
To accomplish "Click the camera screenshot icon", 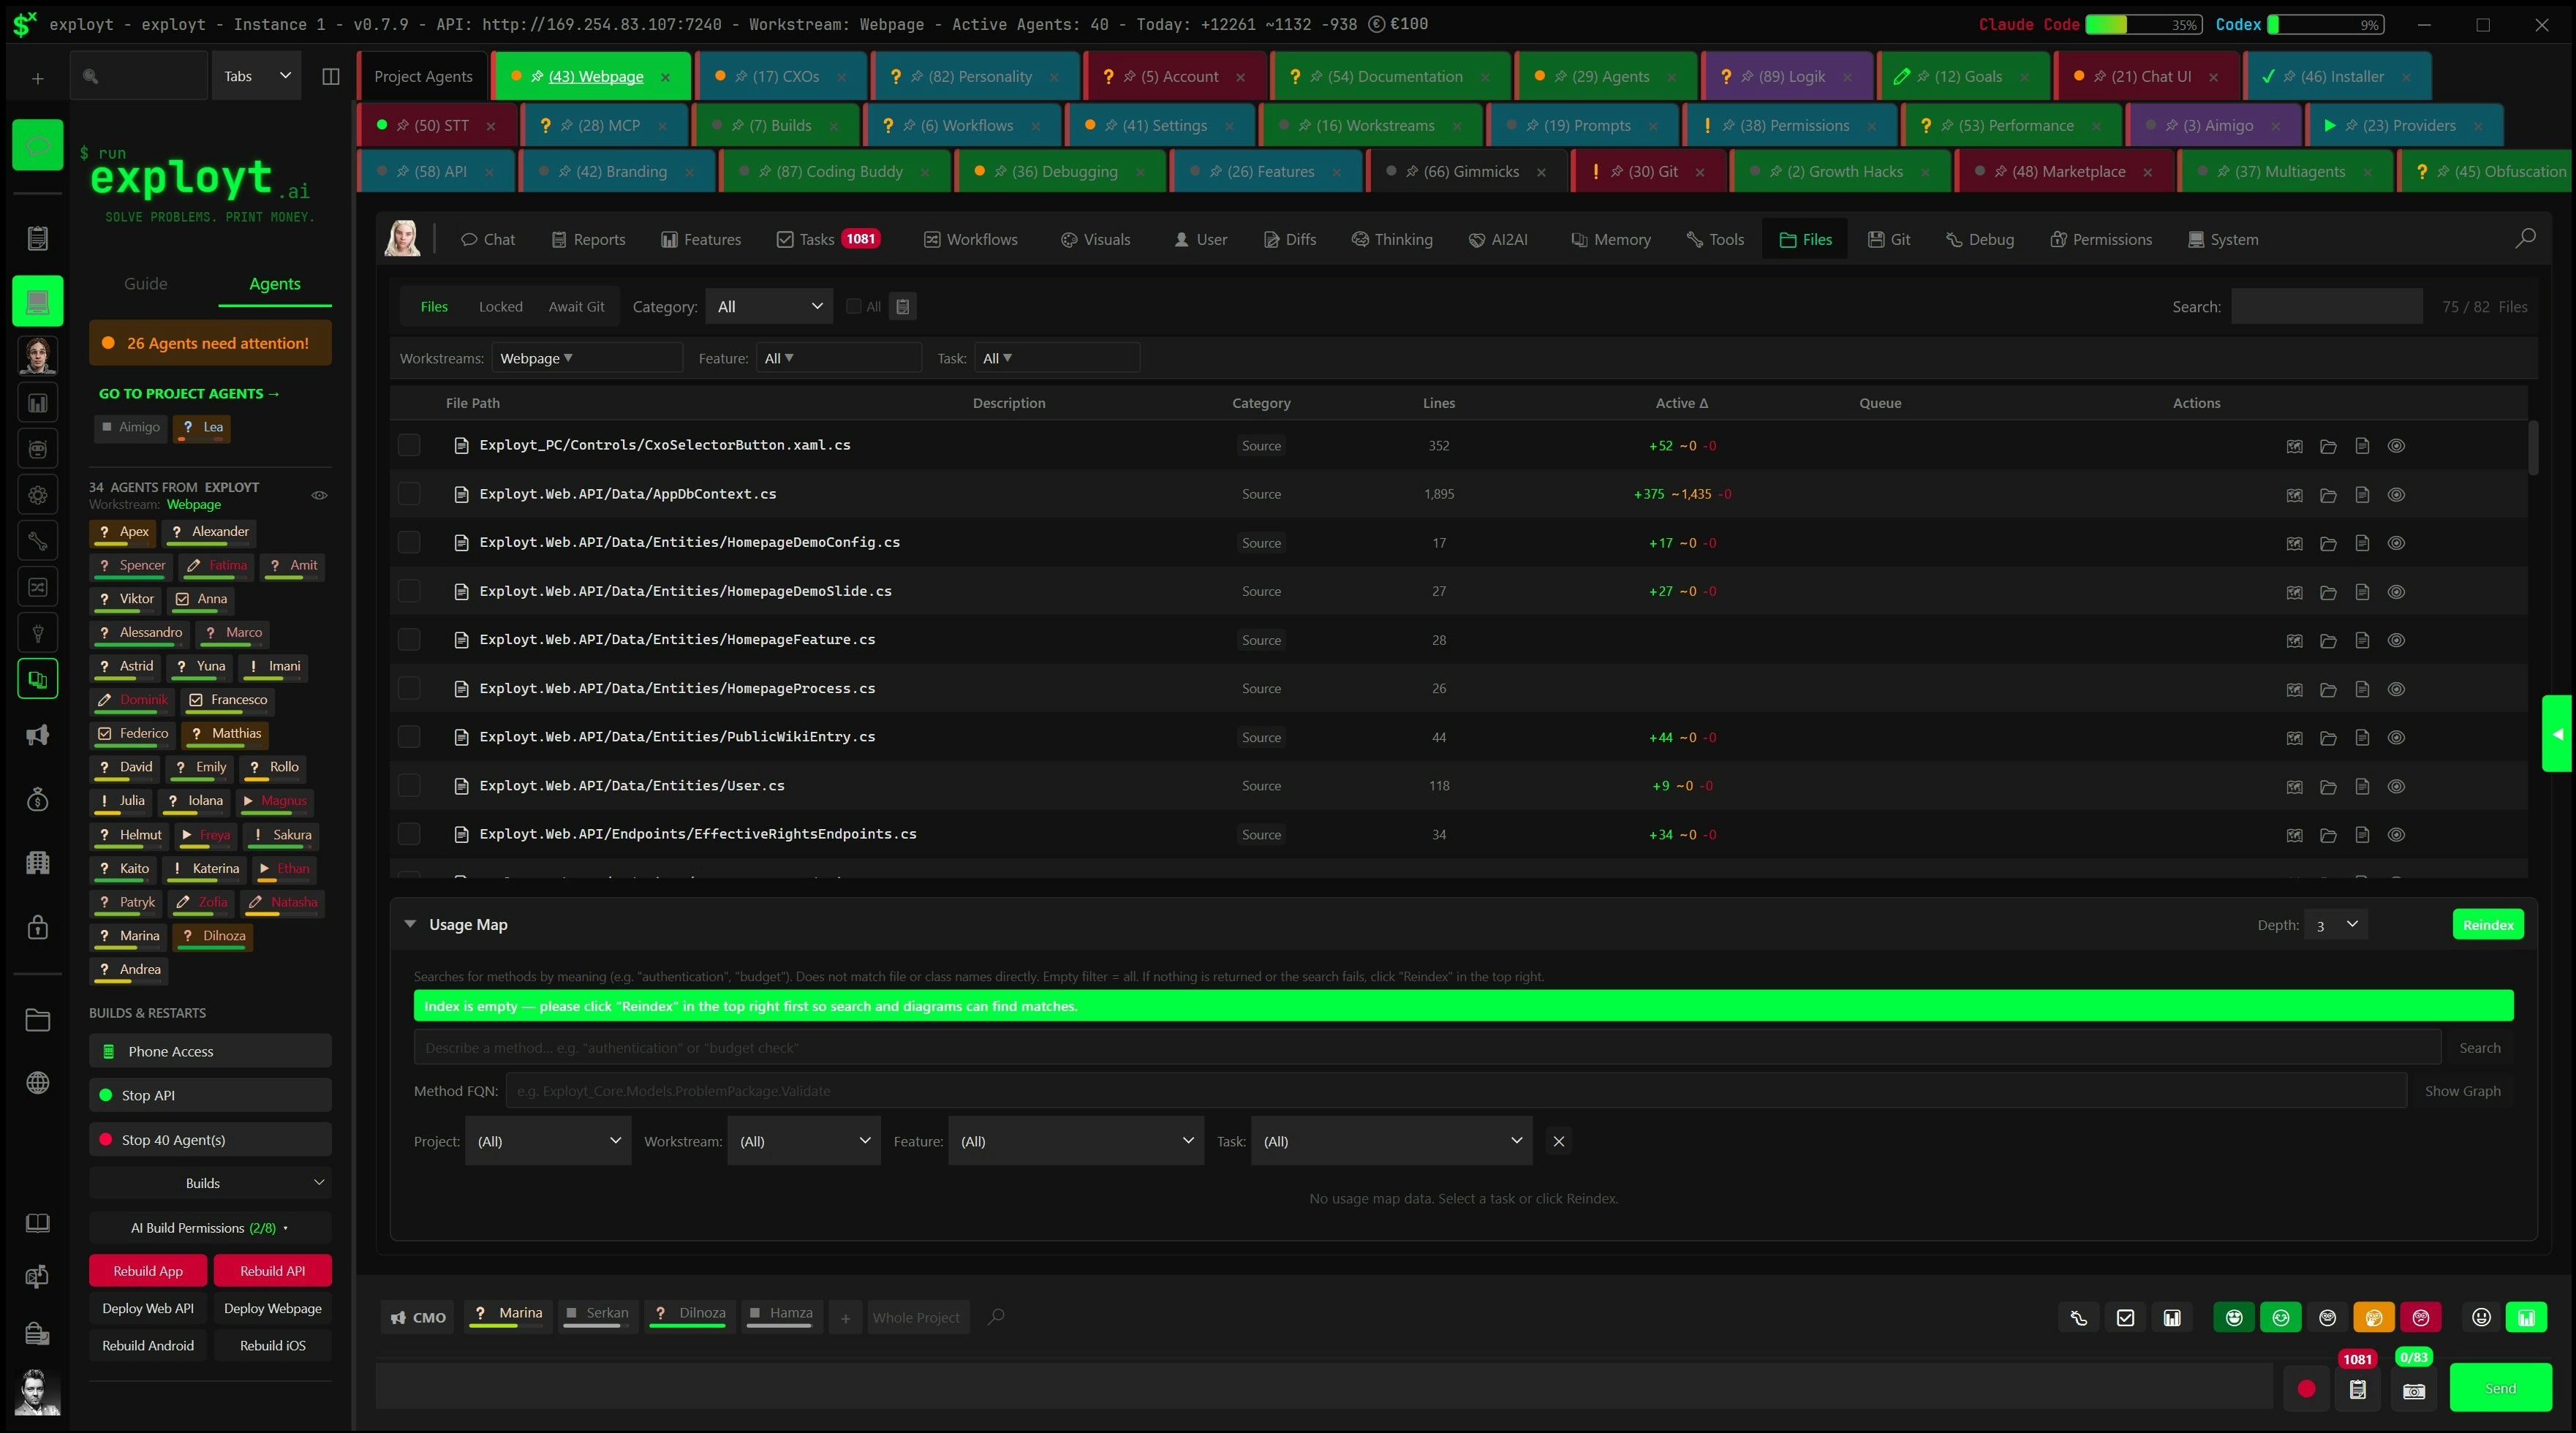I will [2414, 1390].
